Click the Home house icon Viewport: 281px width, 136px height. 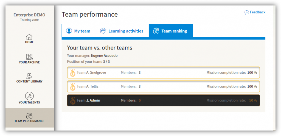click(x=29, y=37)
